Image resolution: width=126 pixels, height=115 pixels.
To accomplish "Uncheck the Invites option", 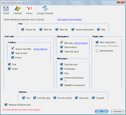I will tap(9, 69).
